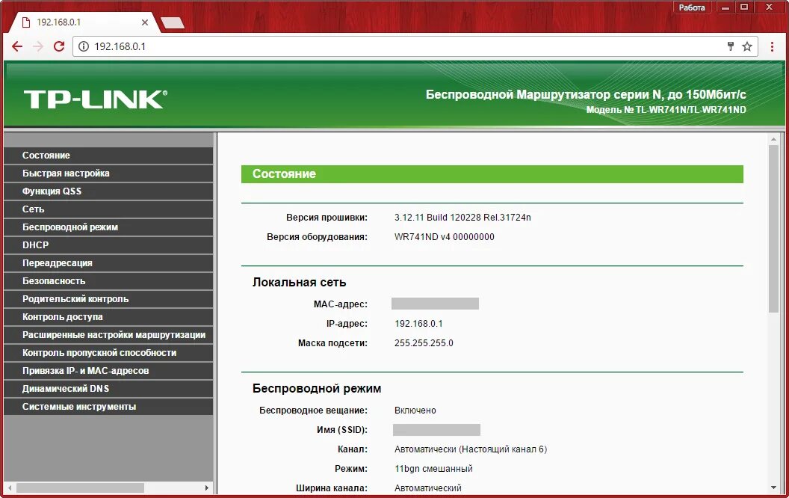Open Функция QSS menu item
This screenshot has height=498, width=789.
[108, 191]
